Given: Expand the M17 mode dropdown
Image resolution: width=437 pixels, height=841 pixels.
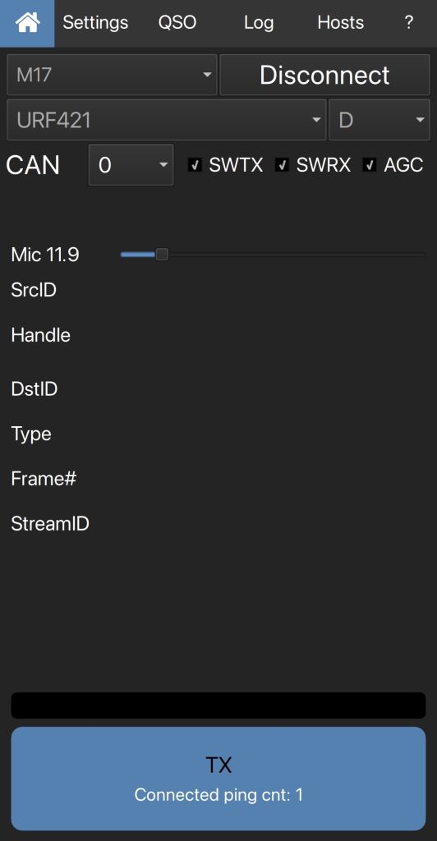Looking at the screenshot, I should (x=112, y=75).
